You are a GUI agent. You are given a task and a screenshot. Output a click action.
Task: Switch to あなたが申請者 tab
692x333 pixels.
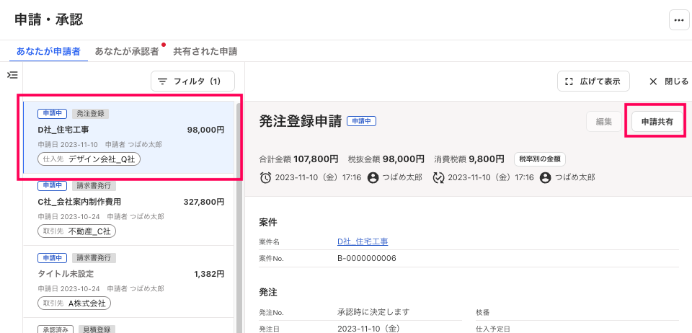pyautogui.click(x=48, y=52)
